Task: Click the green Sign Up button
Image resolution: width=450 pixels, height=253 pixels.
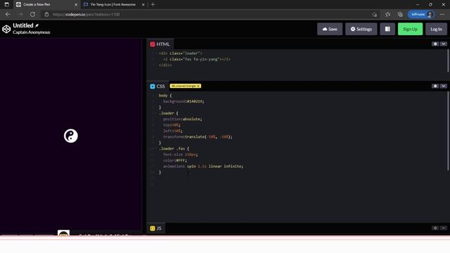Action: [x=410, y=29]
